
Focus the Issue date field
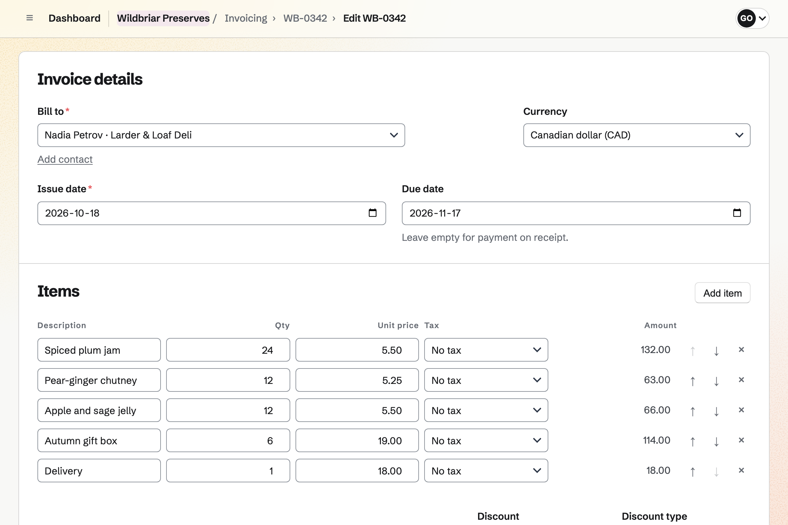[x=211, y=213]
